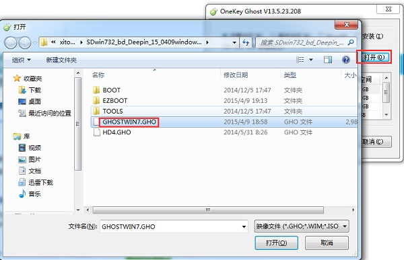The width and height of the screenshot is (404, 260).
Task: Toggle the preview pane icon
Action: coord(328,60)
